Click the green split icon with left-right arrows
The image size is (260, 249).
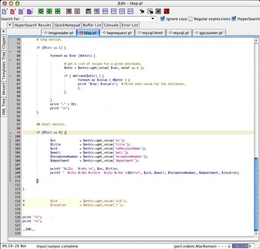tap(58, 11)
